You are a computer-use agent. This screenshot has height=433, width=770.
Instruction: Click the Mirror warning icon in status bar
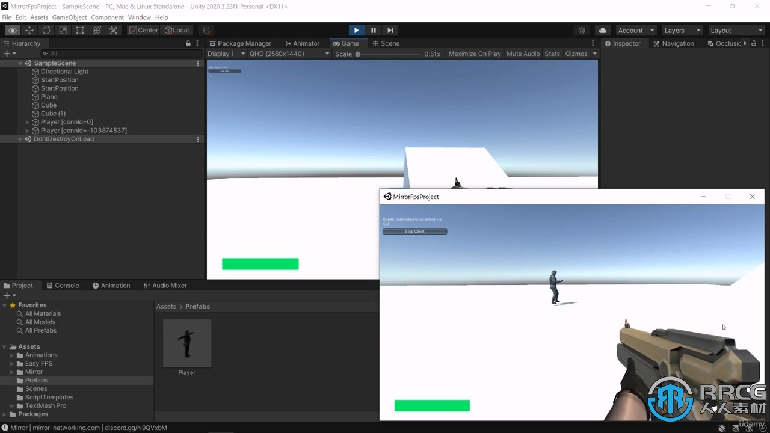(x=5, y=428)
